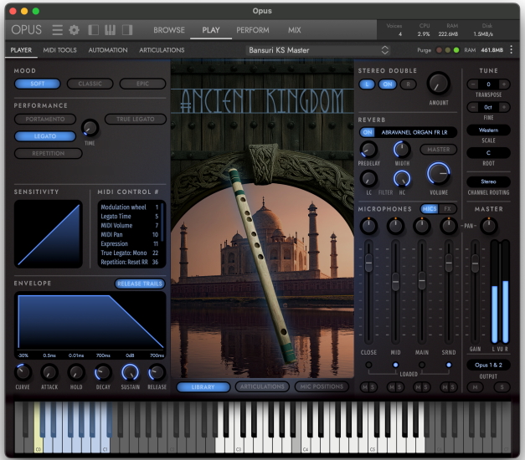Toggle the Portamento performance mode
Screen dimensions: 525x460
pyautogui.click(x=45, y=119)
